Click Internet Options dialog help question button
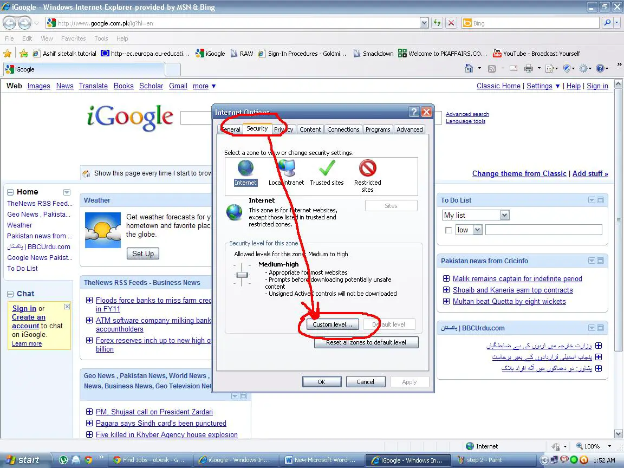This screenshot has width=624, height=468. click(414, 112)
